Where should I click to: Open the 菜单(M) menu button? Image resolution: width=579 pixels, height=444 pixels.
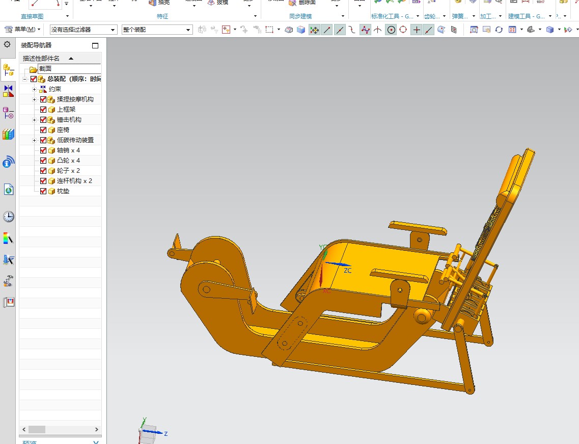point(22,29)
